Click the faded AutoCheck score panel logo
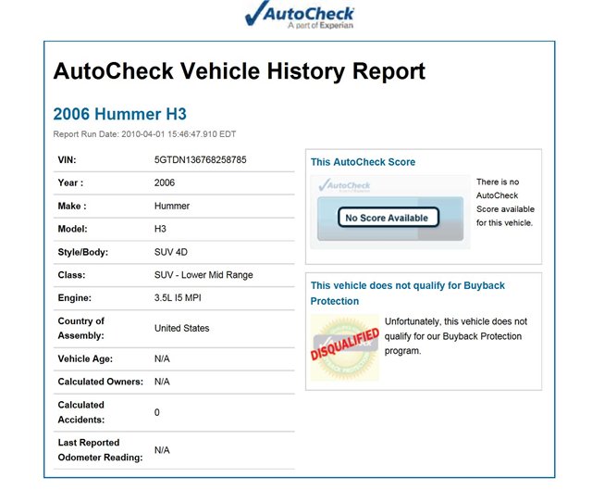 coord(344,185)
